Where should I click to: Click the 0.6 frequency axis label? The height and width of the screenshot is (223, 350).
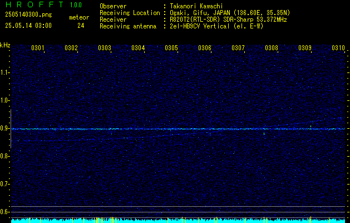pyautogui.click(x=4, y=212)
